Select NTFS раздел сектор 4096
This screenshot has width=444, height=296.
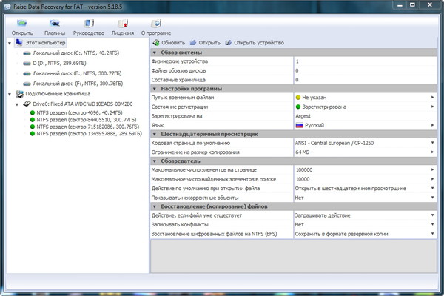point(79,112)
